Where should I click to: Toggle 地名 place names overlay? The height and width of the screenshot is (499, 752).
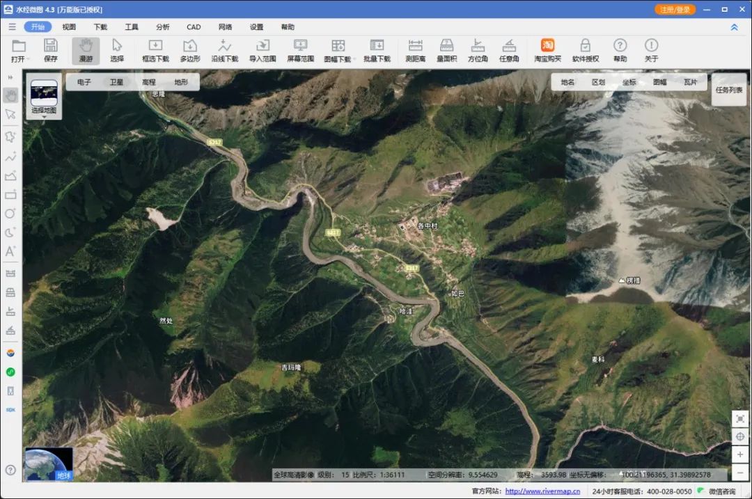(x=568, y=82)
